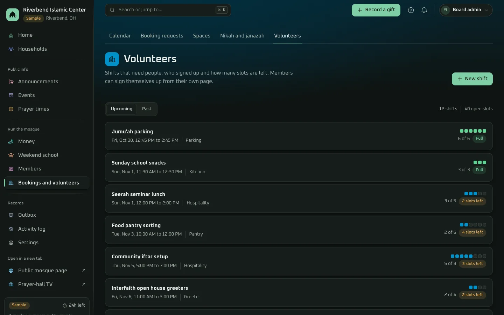Open the Sunday school snacks shift

[x=299, y=167]
